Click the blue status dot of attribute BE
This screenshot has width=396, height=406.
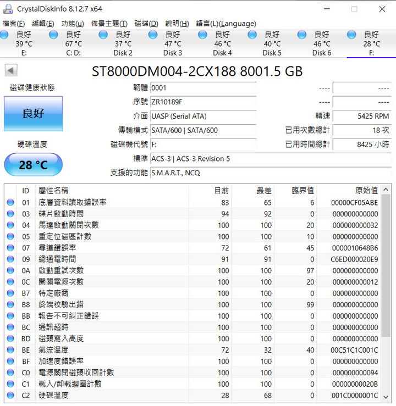click(x=10, y=350)
